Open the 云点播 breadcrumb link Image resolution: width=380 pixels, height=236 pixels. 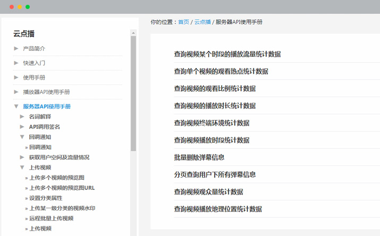pos(202,22)
